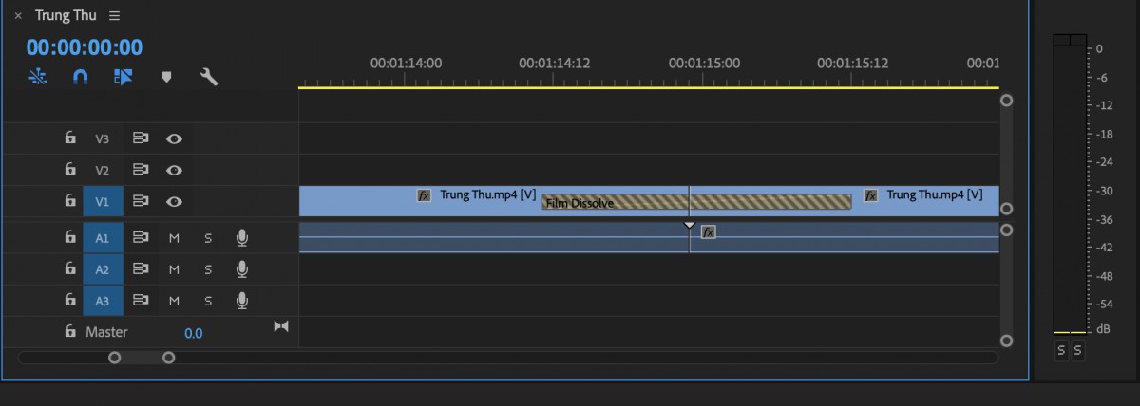Open Timeline Display Settings wrench
Screen dimensions: 1140x406
tap(209, 77)
